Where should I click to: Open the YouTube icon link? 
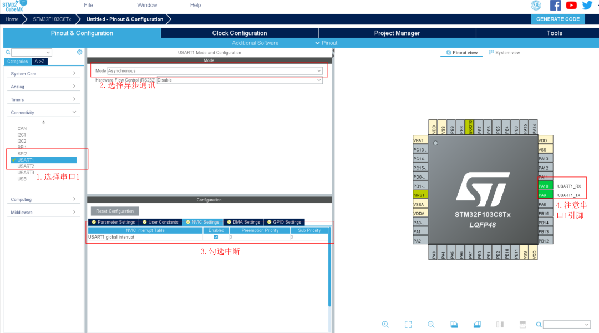point(571,5)
